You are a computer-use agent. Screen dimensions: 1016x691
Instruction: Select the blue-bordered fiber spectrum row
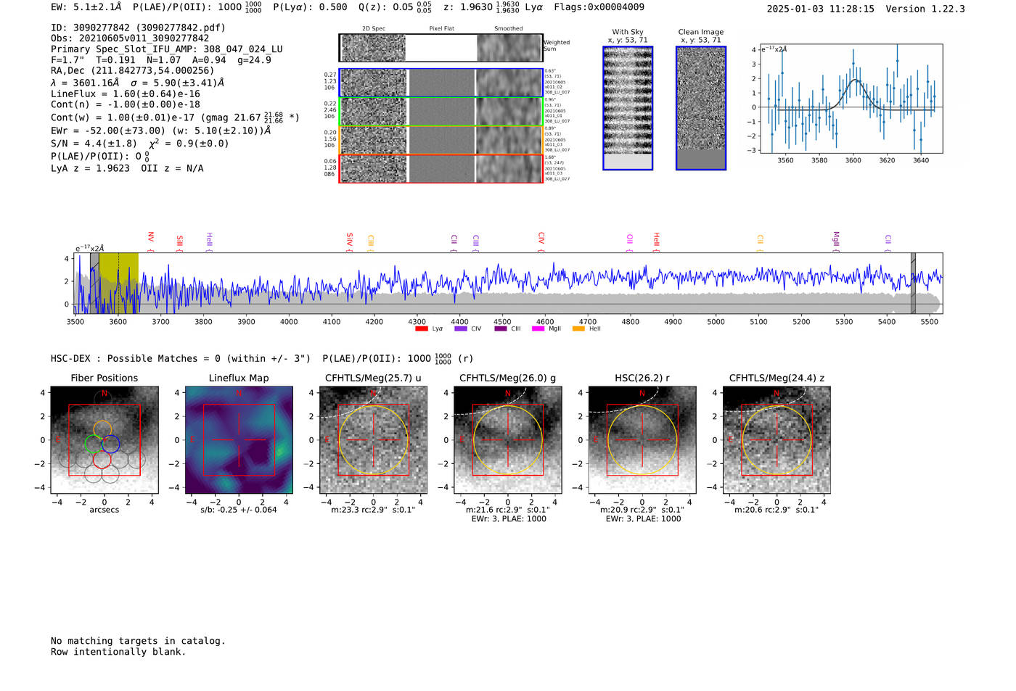(x=441, y=83)
